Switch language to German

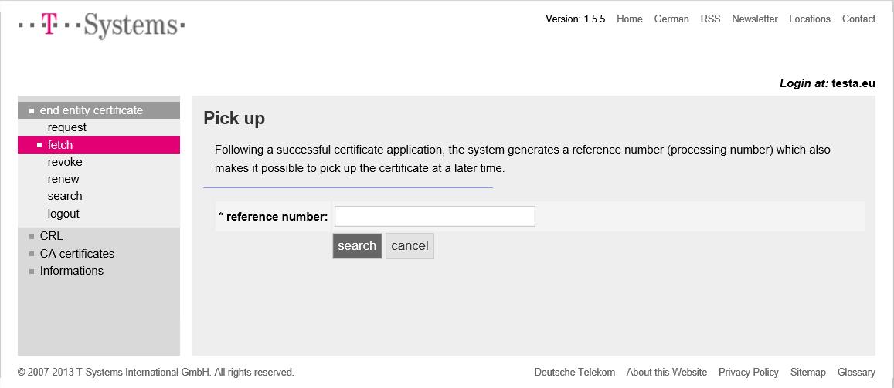(671, 19)
